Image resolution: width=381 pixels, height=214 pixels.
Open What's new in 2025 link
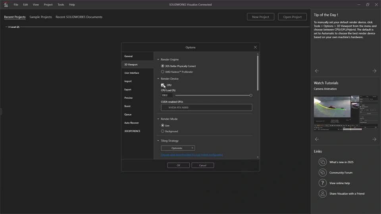click(341, 162)
